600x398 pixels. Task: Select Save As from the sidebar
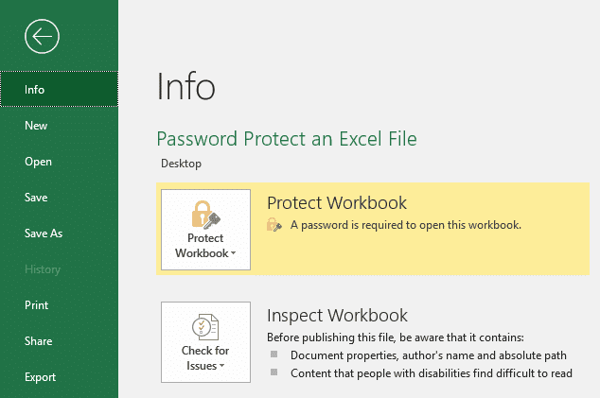tap(44, 234)
